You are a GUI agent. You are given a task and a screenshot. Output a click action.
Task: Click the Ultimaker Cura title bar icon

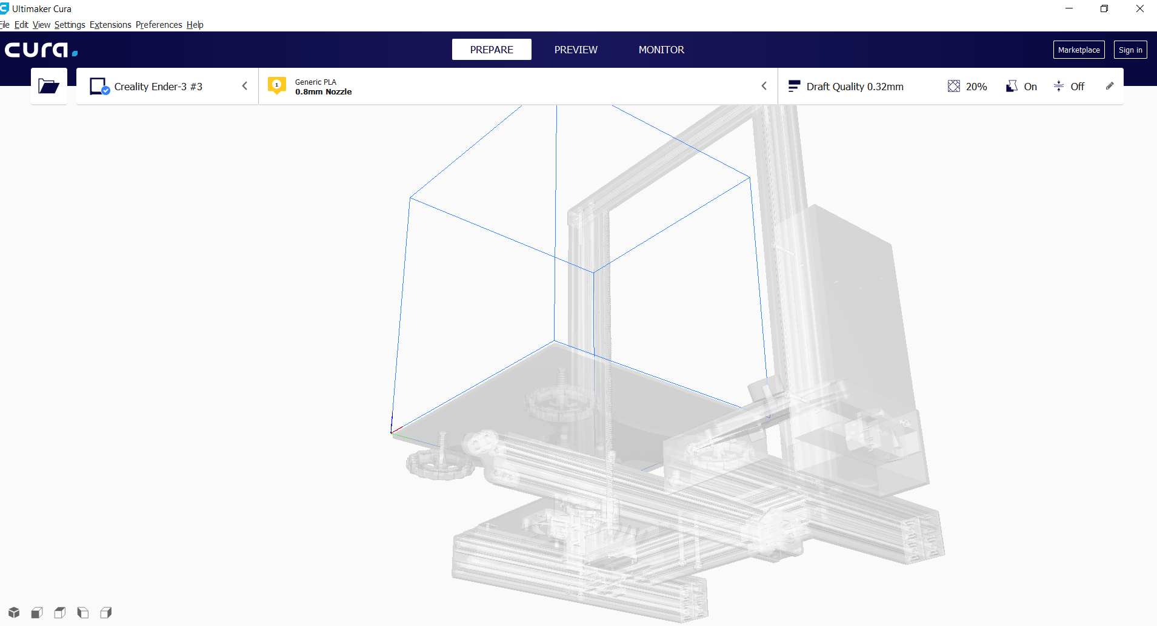(4, 8)
